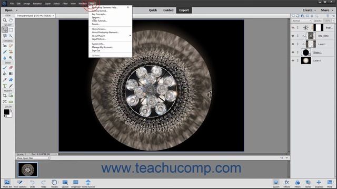This screenshot has width=337, height=189.
Task: Open the Show Open Files dropdown
Action: pos(33,158)
